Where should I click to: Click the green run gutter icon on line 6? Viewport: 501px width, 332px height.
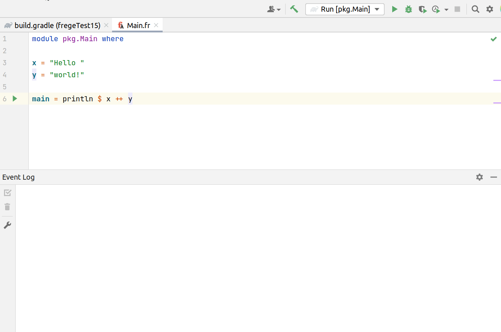15,98
